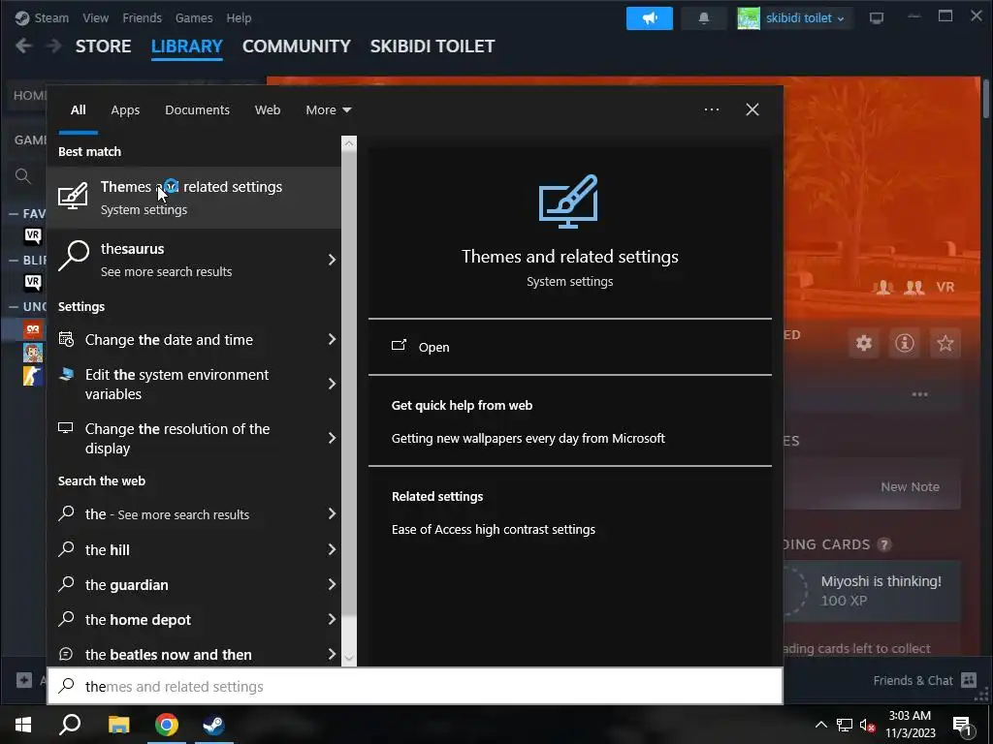Open Friends & Chat icon
The width and height of the screenshot is (993, 744).
point(969,680)
